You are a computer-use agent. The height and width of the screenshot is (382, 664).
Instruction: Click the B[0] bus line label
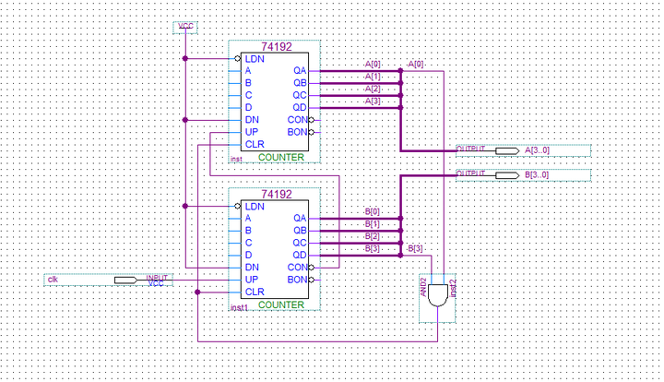point(373,211)
